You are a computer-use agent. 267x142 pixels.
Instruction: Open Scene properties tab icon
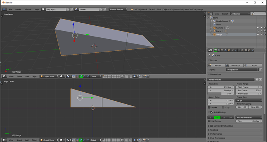click(x=222, y=50)
